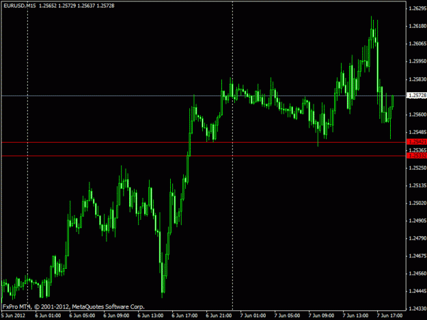
Task: Click the 1.25135 price scale value
Action: coord(417,186)
